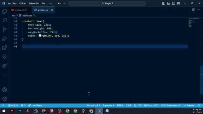The image size is (203, 114).
Task: Show additional views ellipsis in activity bar
Action: click(4, 75)
